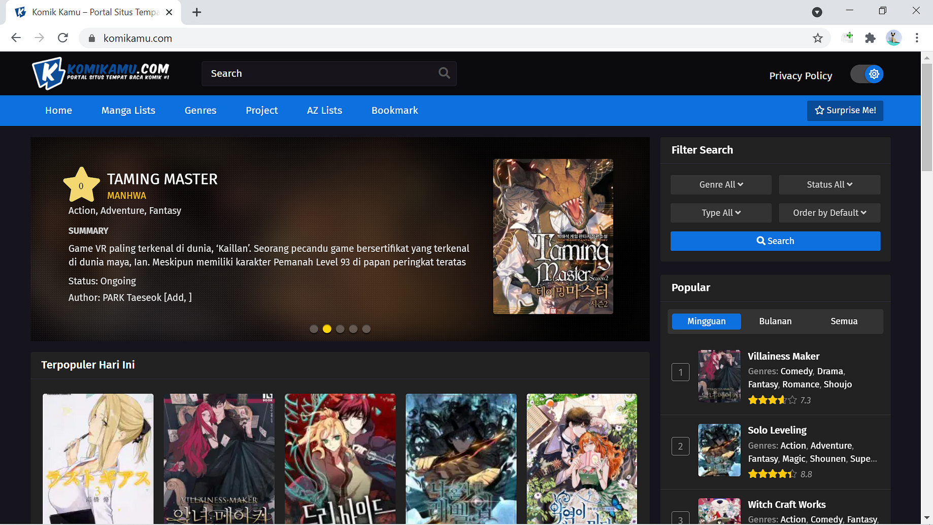Open the Villainess Maker cover in Terpopuler Hari Ini

[219, 459]
